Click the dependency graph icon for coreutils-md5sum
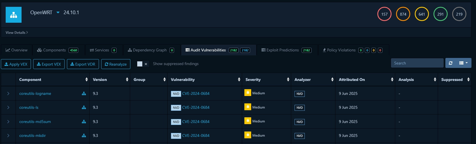 coord(84,122)
